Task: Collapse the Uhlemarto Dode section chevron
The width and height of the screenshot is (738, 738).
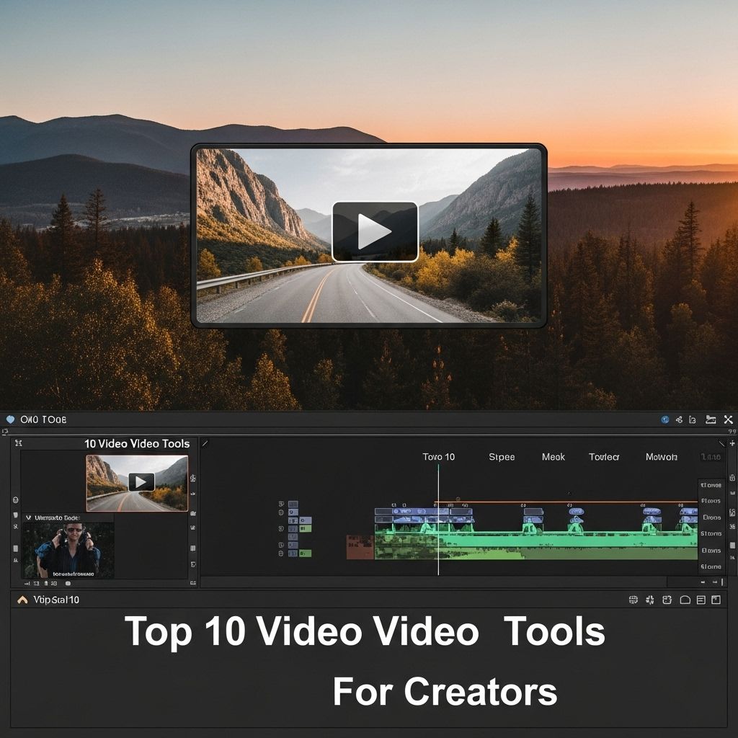Action: click(28, 517)
